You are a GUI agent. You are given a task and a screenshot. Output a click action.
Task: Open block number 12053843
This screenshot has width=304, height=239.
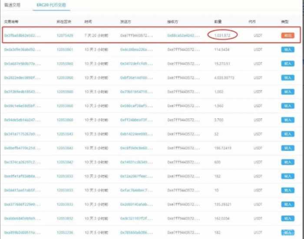[65, 134]
